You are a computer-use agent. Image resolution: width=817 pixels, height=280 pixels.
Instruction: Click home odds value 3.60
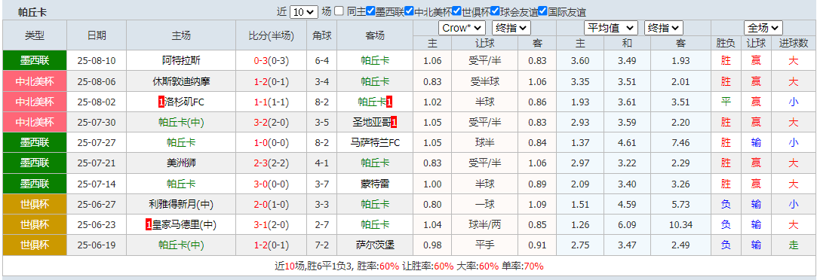point(580,61)
